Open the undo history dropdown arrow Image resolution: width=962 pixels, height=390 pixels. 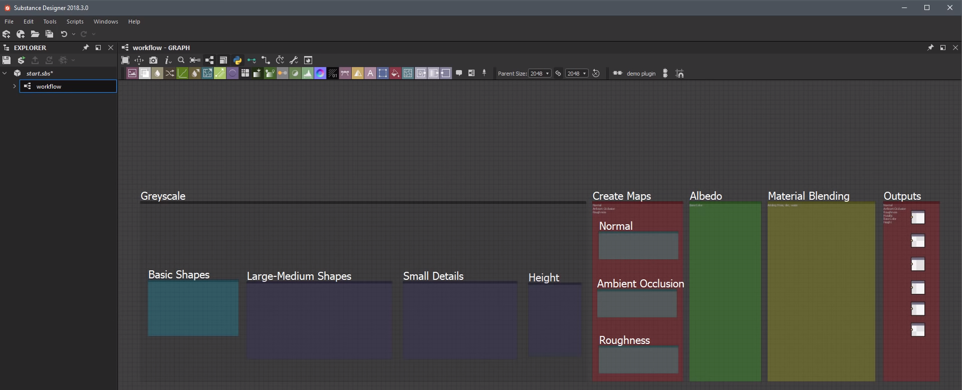pyautogui.click(x=74, y=34)
